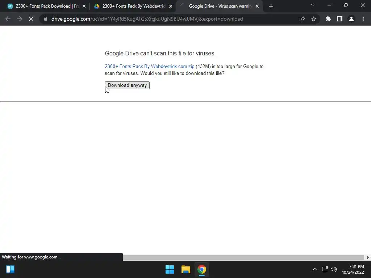Click the 'Waiting for www.google.com...' status text

click(x=31, y=257)
